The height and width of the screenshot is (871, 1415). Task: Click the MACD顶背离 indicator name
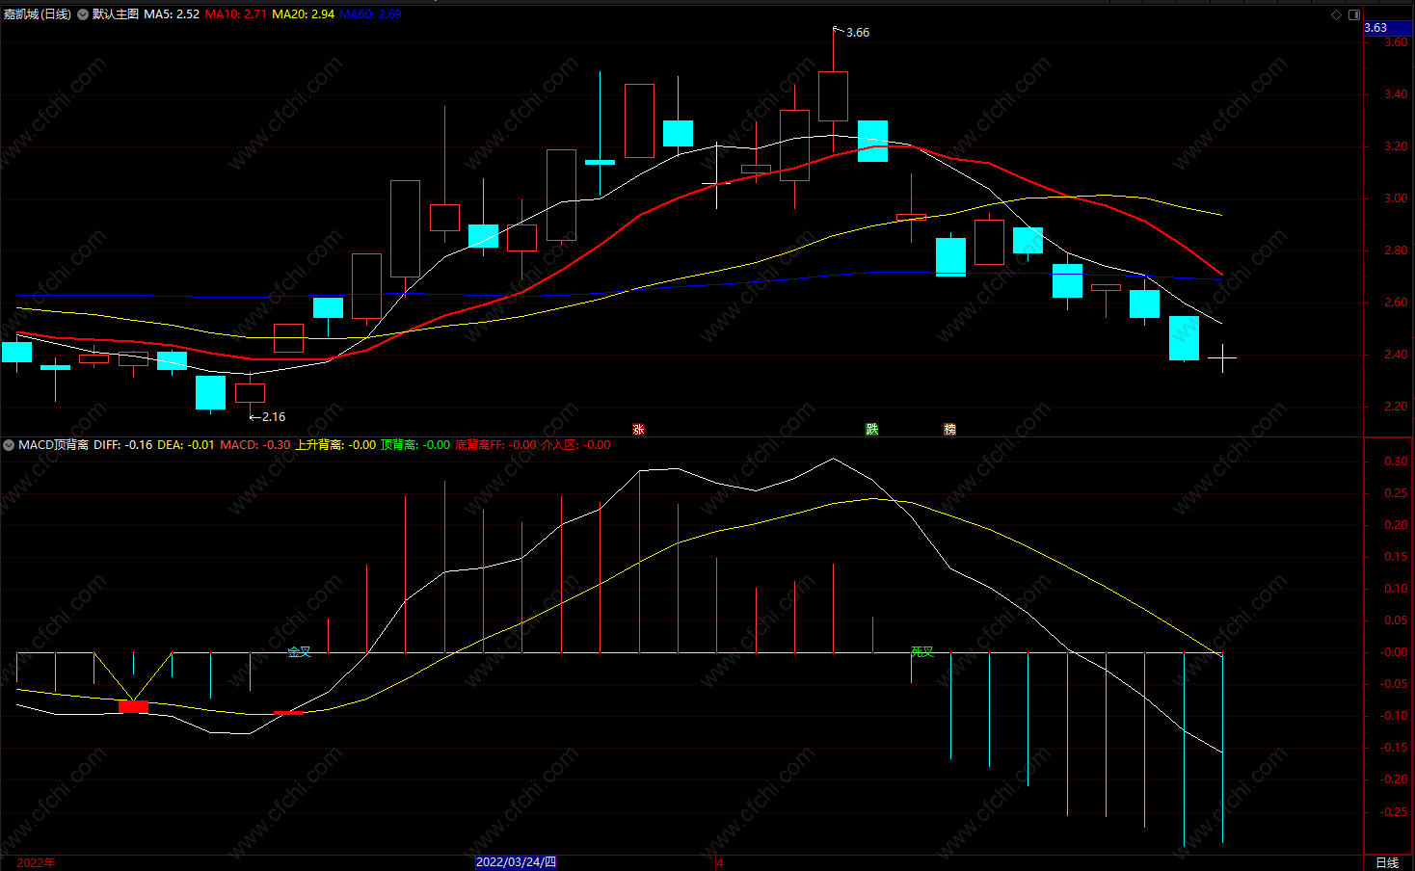[x=53, y=445]
